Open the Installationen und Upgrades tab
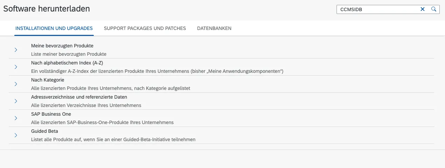The width and height of the screenshot is (445, 168). [54, 28]
